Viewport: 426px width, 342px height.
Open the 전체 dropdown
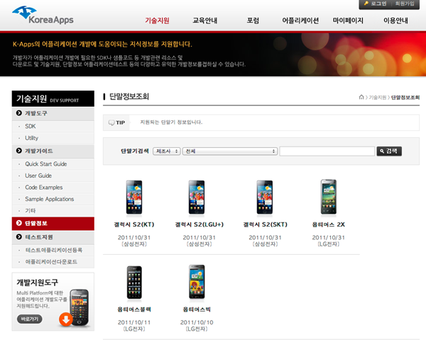point(230,152)
